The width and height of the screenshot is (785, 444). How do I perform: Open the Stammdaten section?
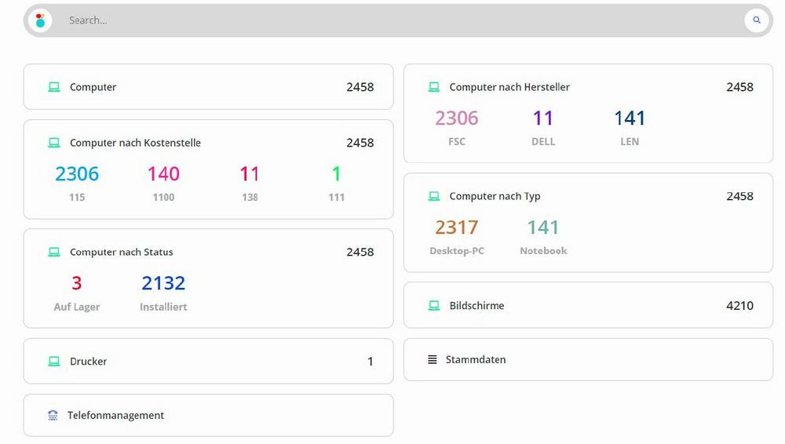tap(476, 360)
